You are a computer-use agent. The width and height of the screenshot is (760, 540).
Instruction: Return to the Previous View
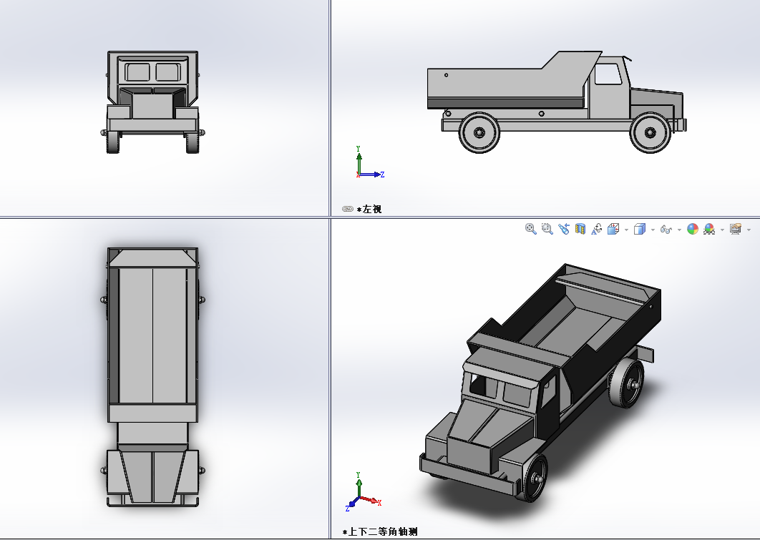click(564, 229)
